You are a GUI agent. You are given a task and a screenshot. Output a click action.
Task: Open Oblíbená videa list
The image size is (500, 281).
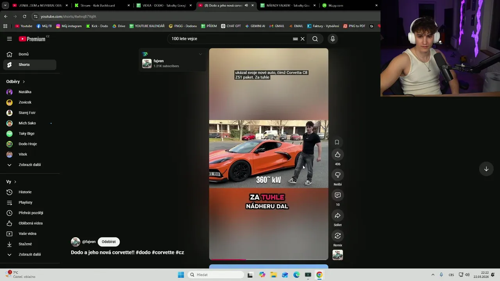point(30,223)
